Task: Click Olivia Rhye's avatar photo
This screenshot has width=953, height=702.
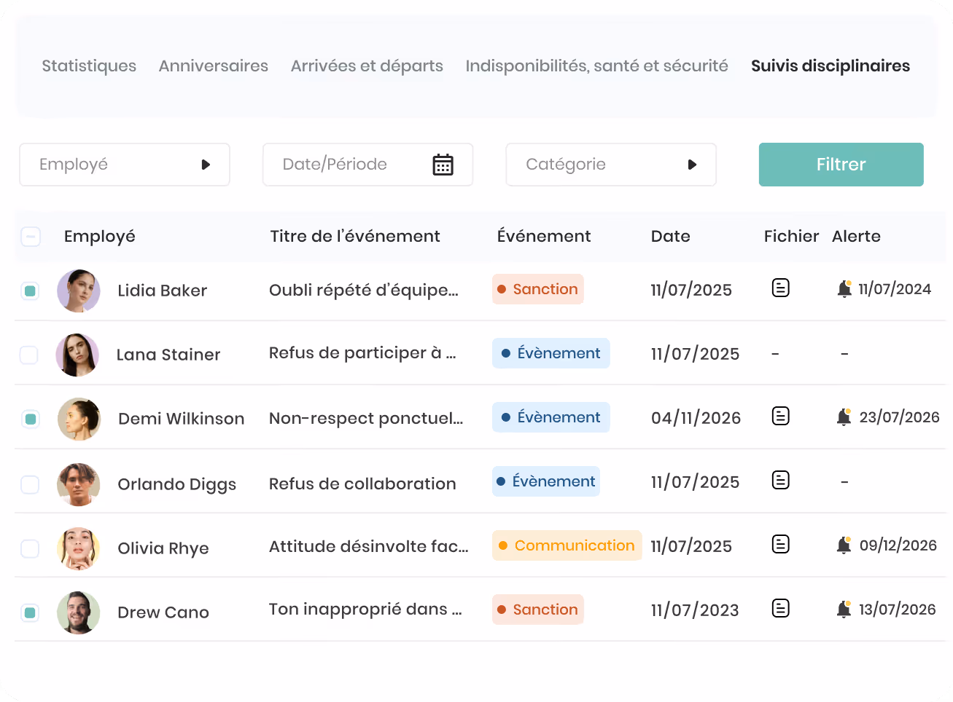Action: click(x=79, y=548)
